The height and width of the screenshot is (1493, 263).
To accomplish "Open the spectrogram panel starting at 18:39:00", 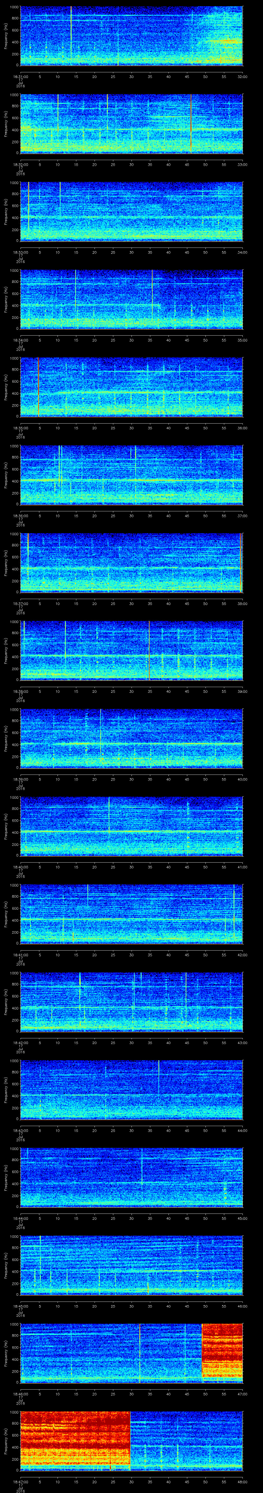I will [x=132, y=738].
